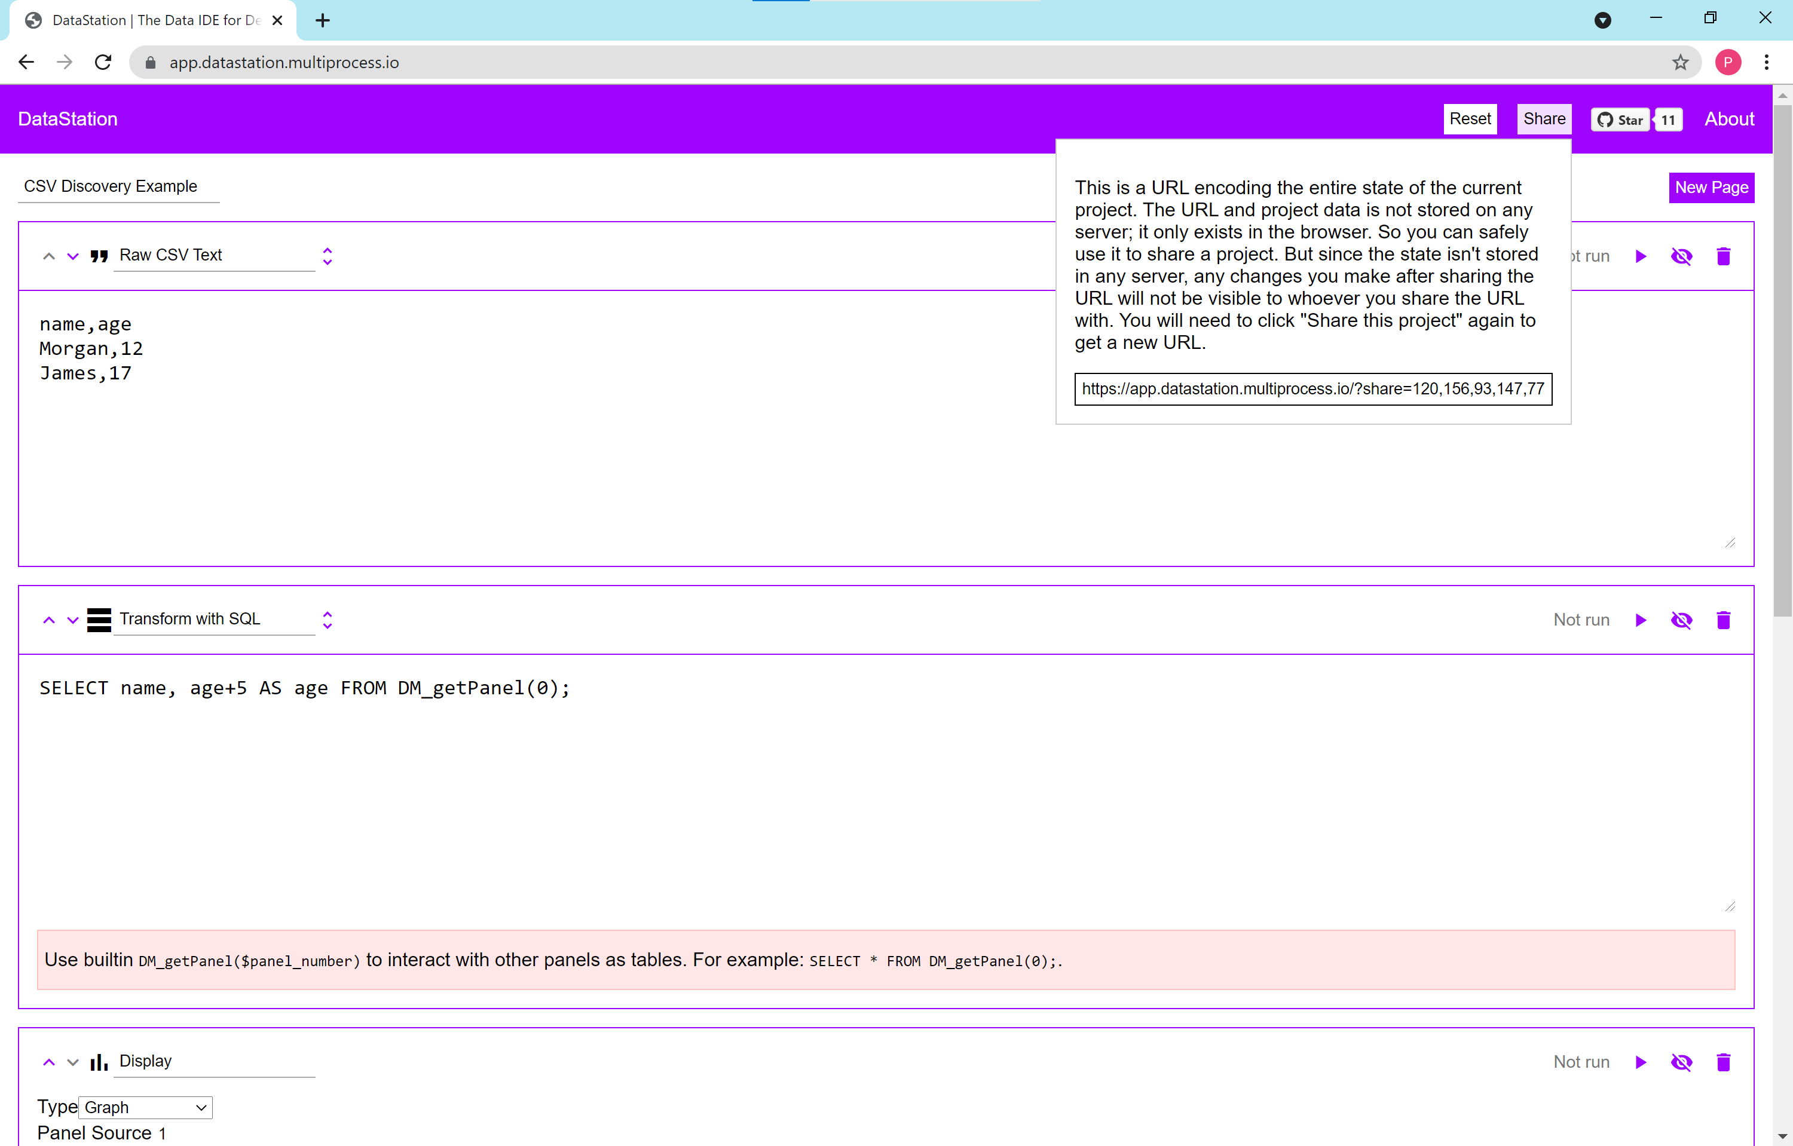Click the quote icon of Raw CSV Text
This screenshot has height=1146, width=1793.
tap(99, 256)
